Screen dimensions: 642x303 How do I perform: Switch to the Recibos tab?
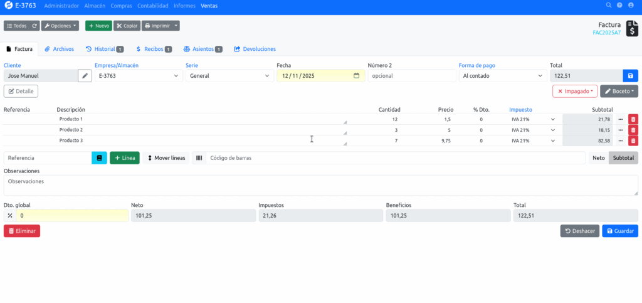point(154,49)
